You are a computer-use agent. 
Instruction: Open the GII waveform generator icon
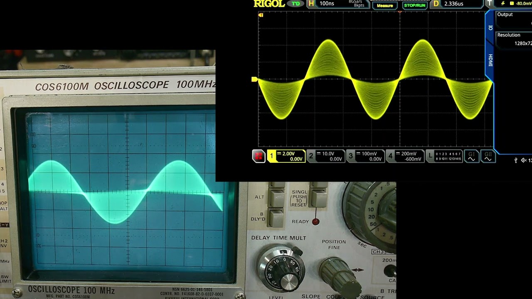point(488,156)
